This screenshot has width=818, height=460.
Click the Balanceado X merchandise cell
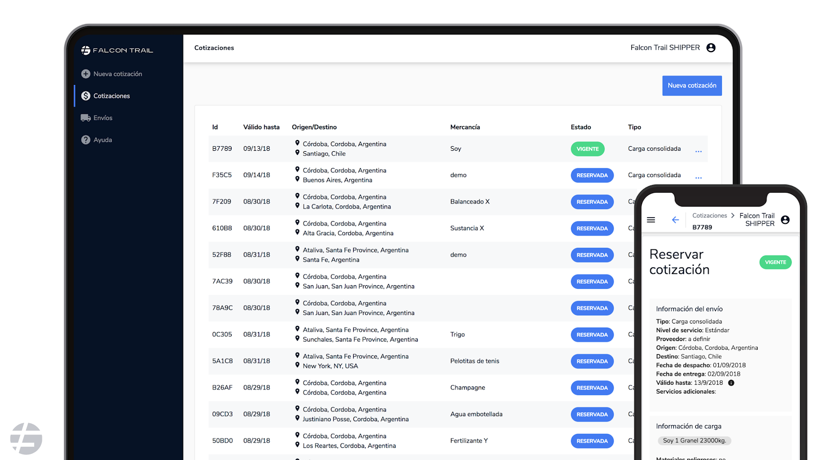(x=470, y=202)
